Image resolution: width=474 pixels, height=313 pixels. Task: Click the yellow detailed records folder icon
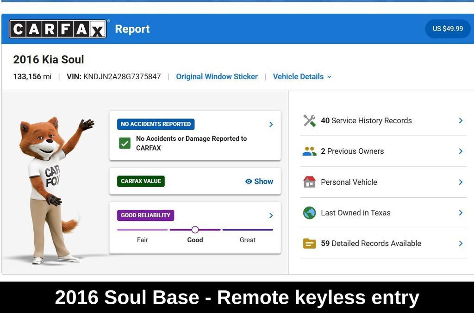tap(309, 244)
